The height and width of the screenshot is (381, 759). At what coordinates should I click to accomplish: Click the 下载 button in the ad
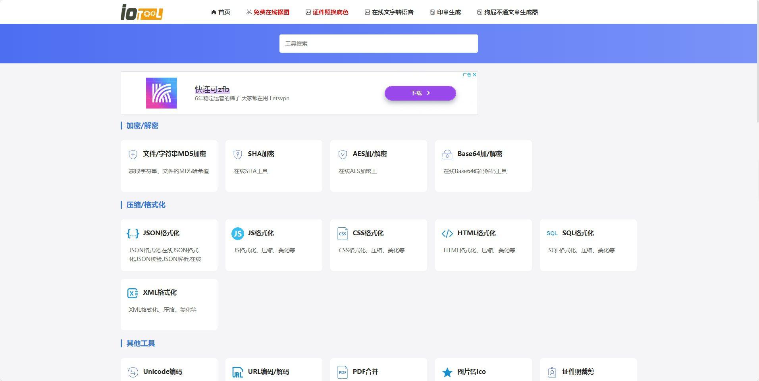pos(420,93)
